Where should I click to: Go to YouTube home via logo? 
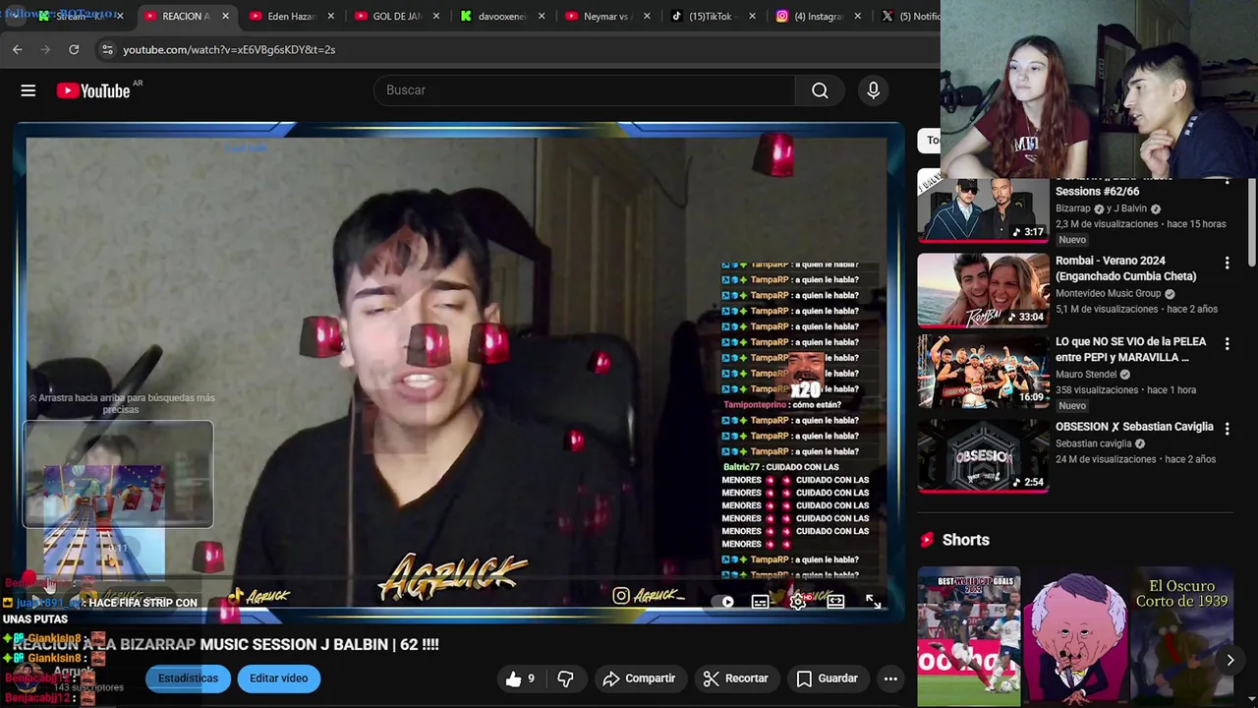tap(93, 90)
